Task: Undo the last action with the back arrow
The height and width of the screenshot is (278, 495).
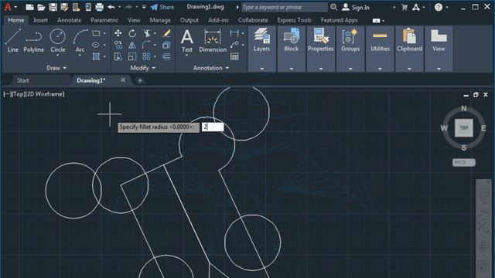Action: click(x=111, y=7)
